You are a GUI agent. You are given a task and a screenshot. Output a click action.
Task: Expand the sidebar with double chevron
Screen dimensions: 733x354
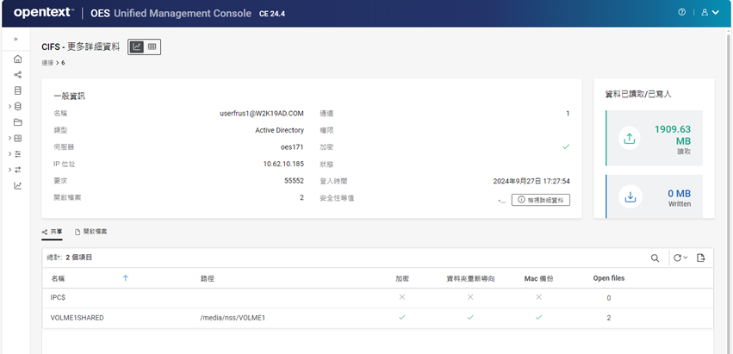coord(16,40)
